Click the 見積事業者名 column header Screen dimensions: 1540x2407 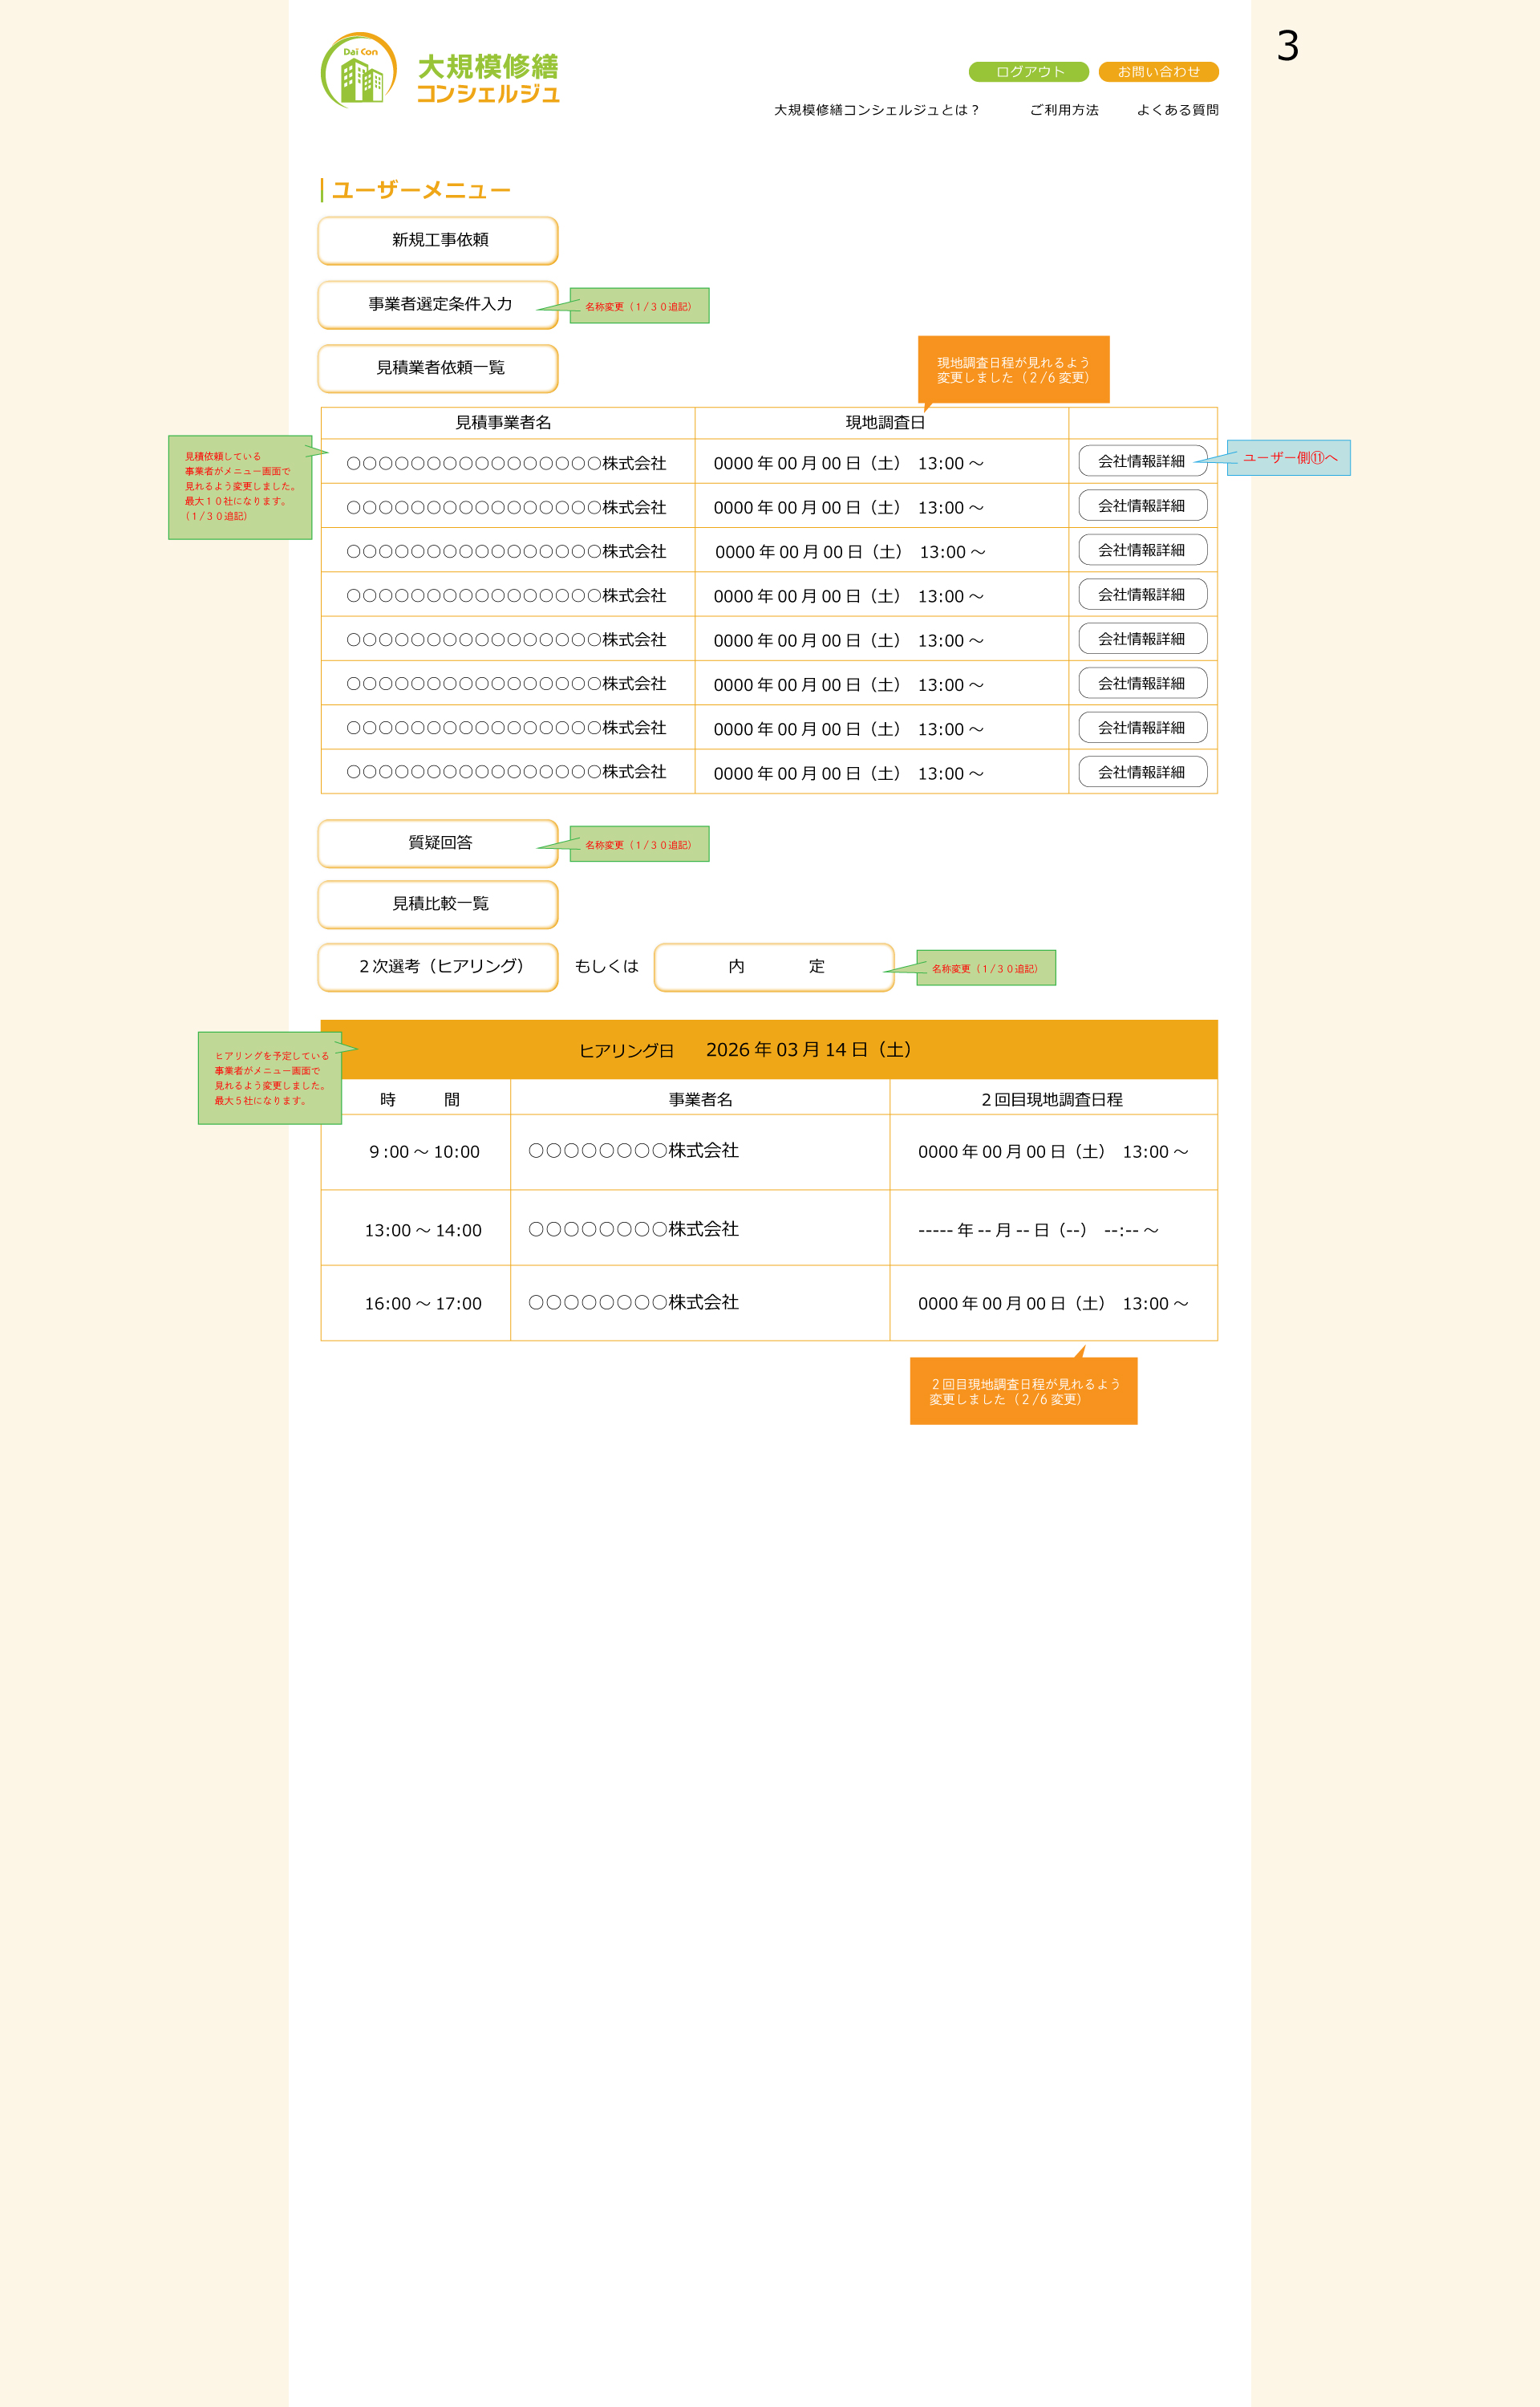pos(503,423)
